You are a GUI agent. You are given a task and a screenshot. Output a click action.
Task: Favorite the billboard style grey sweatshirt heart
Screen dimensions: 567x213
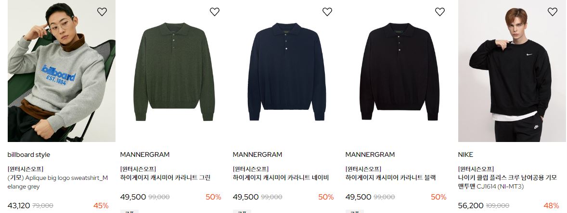click(x=102, y=12)
